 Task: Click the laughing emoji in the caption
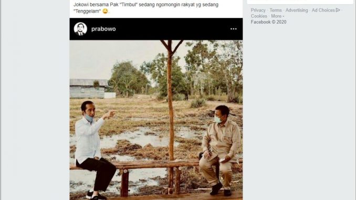tap(105, 11)
